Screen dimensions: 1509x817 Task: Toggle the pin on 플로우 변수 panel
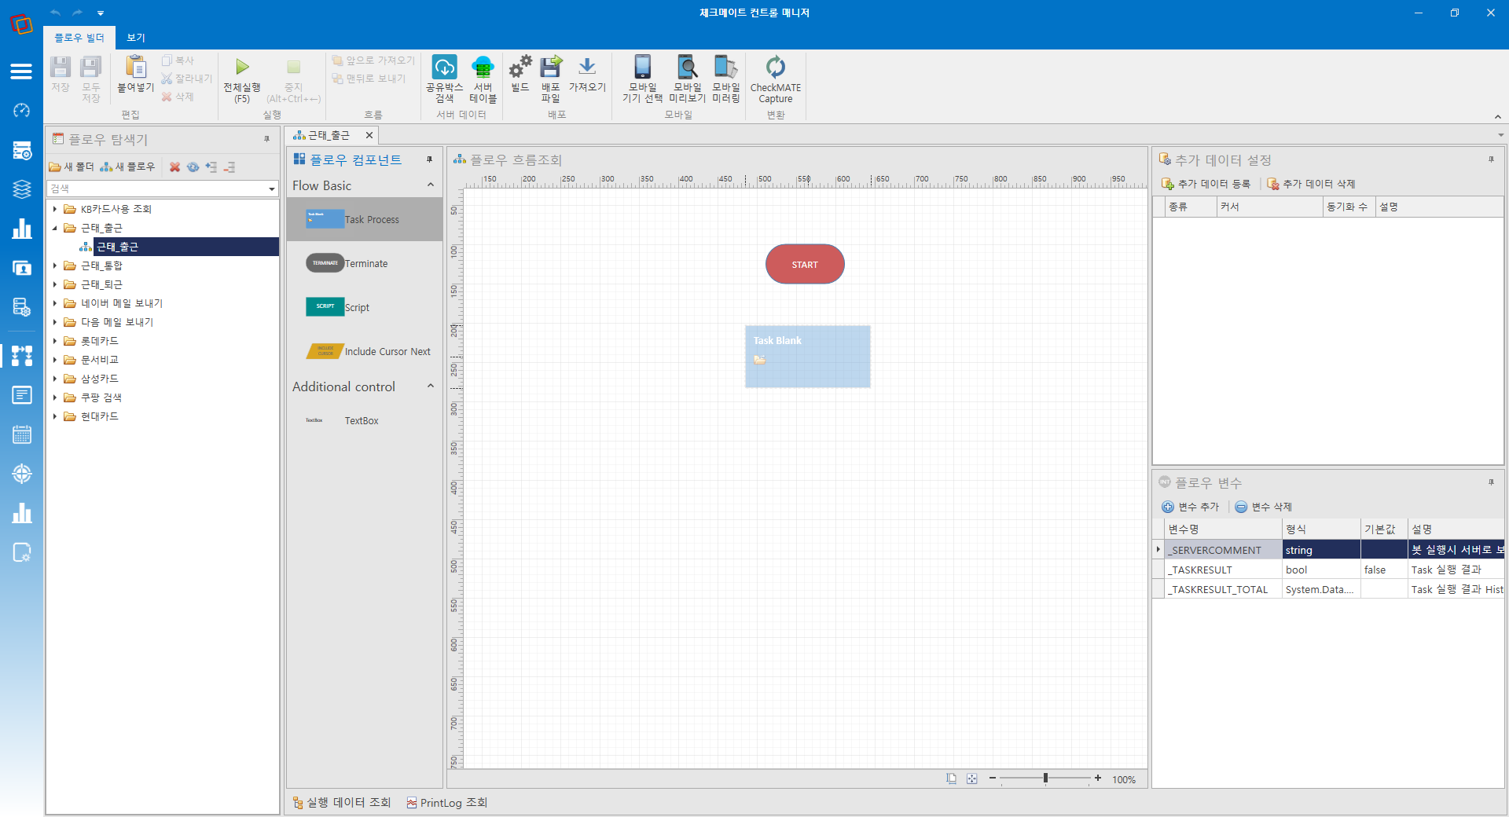[1491, 482]
